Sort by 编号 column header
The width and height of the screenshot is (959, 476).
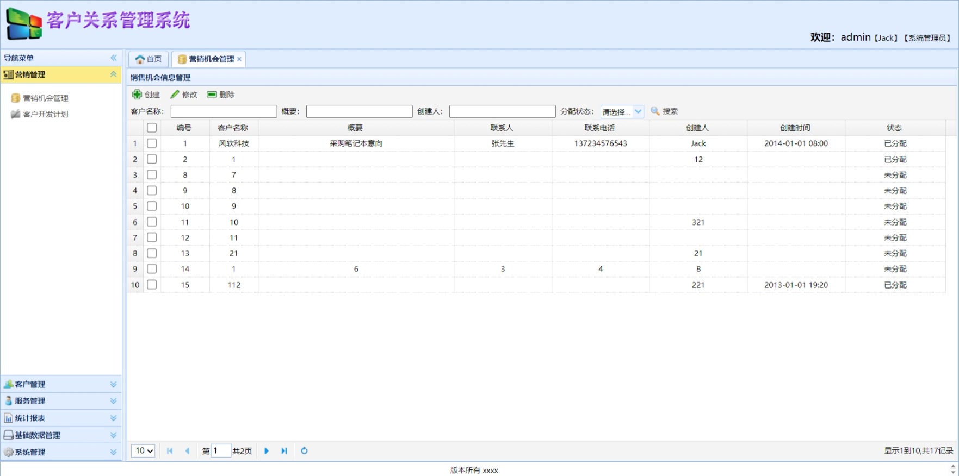[x=184, y=128]
